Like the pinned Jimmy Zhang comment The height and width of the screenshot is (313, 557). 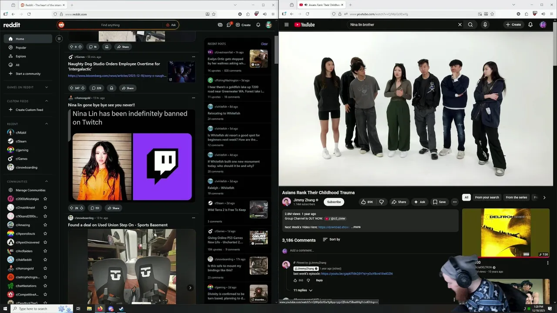pos(295,280)
